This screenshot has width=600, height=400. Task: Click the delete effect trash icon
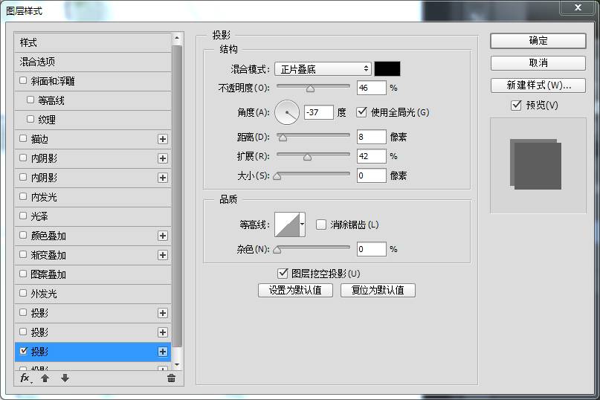(x=171, y=378)
